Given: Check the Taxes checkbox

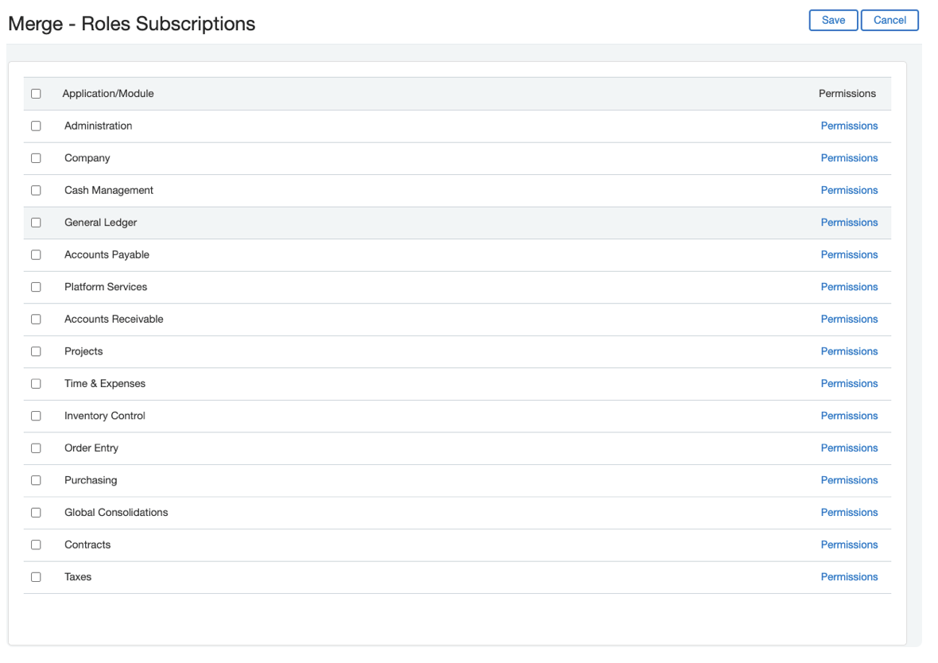Looking at the screenshot, I should (x=36, y=577).
